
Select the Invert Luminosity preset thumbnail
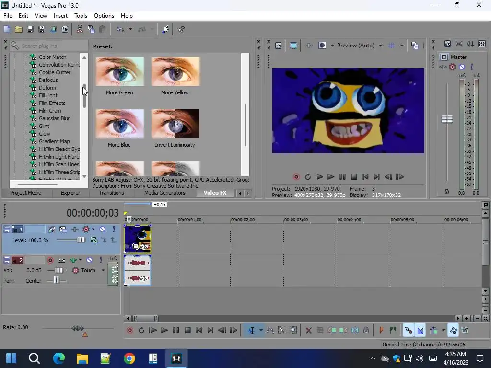pos(175,124)
